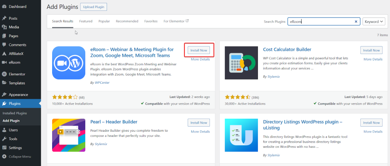The height and width of the screenshot is (166, 390).
Task: Clear the search field with X icon
Action: point(356,22)
